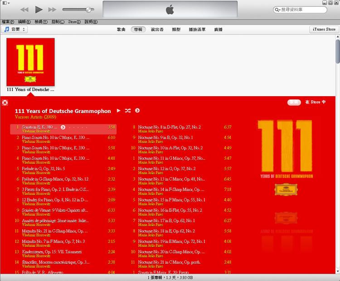Switch to the 歌曲 (Songs) tab
The width and height of the screenshot is (340, 281).
pyautogui.click(x=121, y=30)
